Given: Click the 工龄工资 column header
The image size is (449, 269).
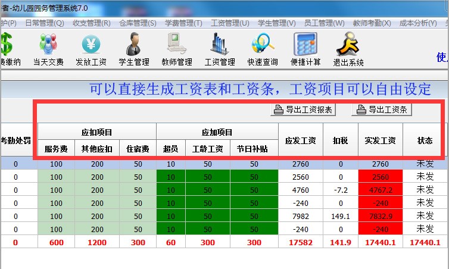Looking at the screenshot, I should [x=207, y=148].
